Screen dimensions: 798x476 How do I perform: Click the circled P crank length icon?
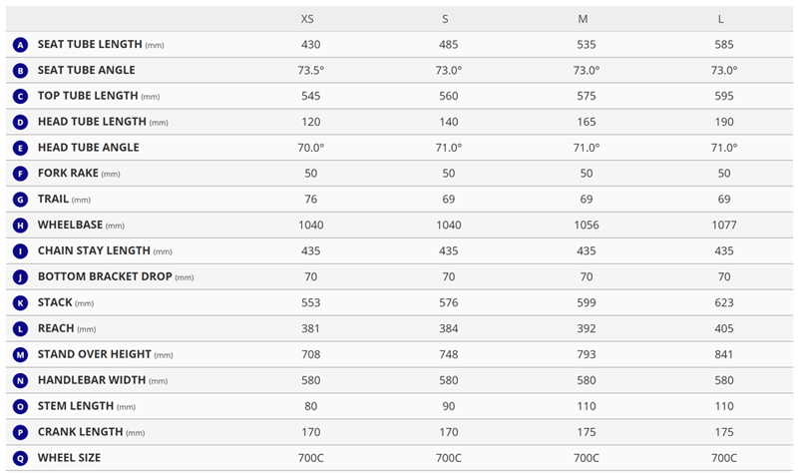point(20,433)
